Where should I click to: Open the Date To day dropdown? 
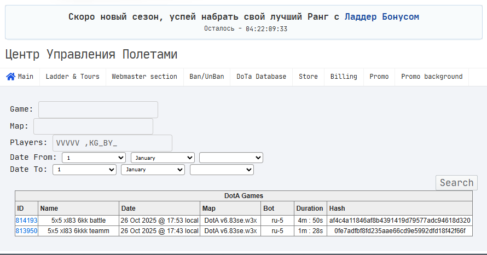(x=84, y=170)
